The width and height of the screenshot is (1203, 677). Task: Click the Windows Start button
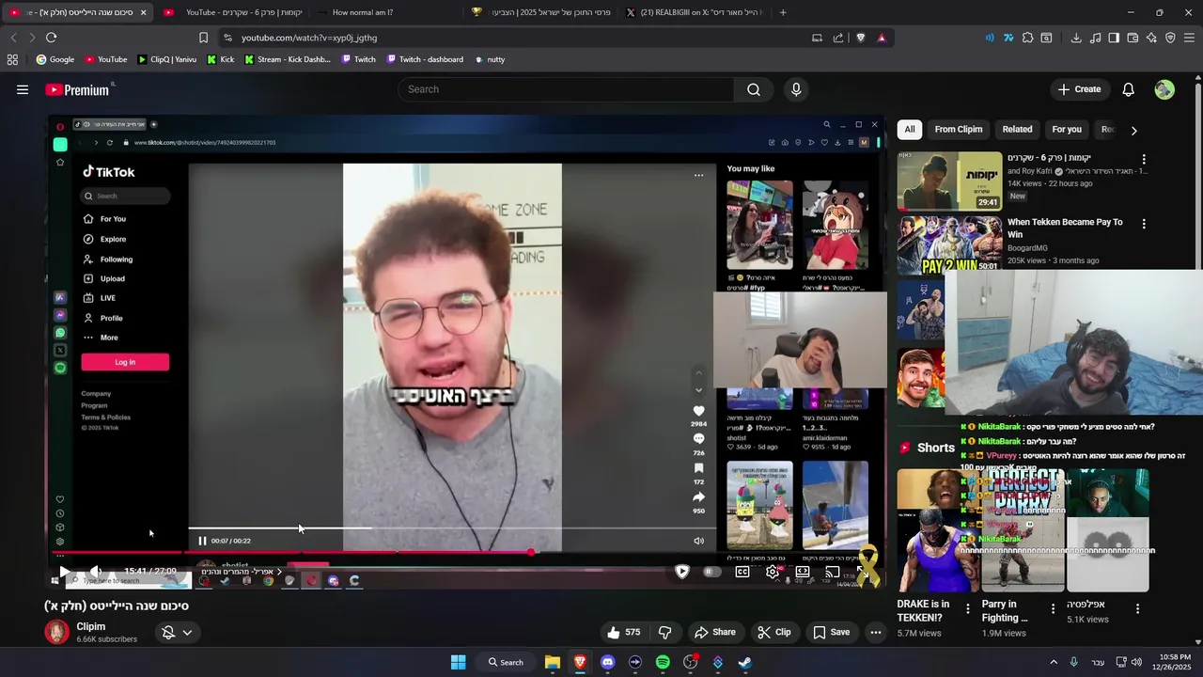click(458, 662)
